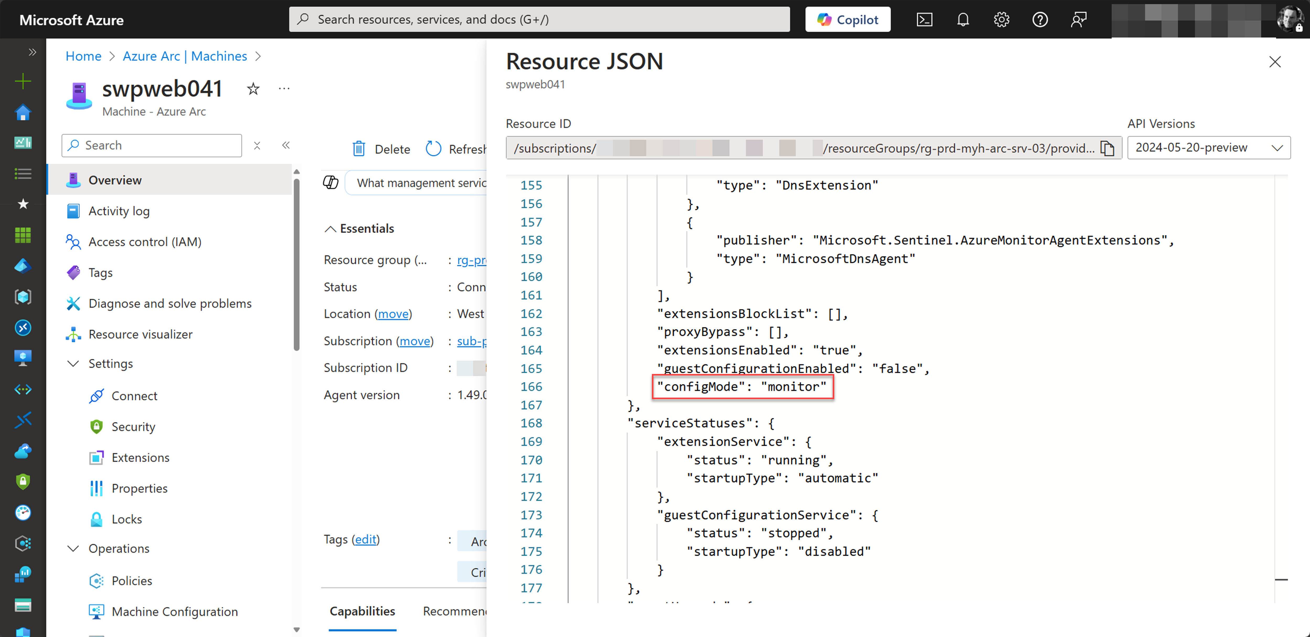
Task: Add swpweb041 to favorites with the star
Action: (253, 88)
